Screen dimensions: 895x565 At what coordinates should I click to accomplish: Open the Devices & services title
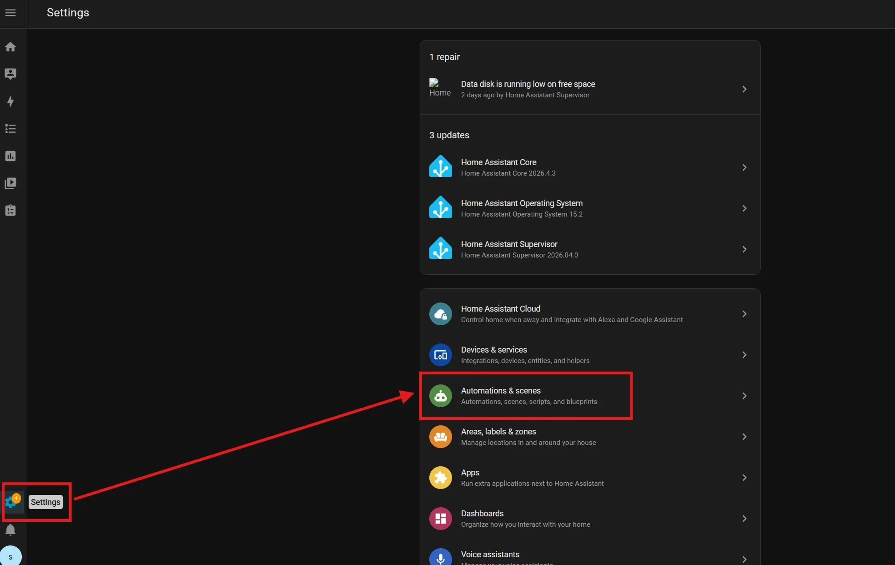[494, 350]
